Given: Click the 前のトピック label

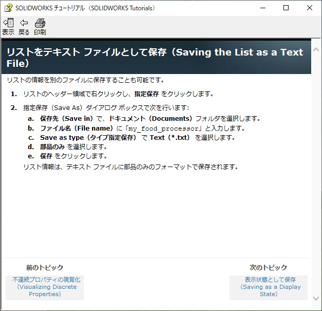Looking at the screenshot, I should tap(45, 267).
